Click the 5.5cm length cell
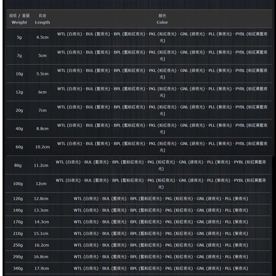 pyautogui.click(x=42, y=74)
